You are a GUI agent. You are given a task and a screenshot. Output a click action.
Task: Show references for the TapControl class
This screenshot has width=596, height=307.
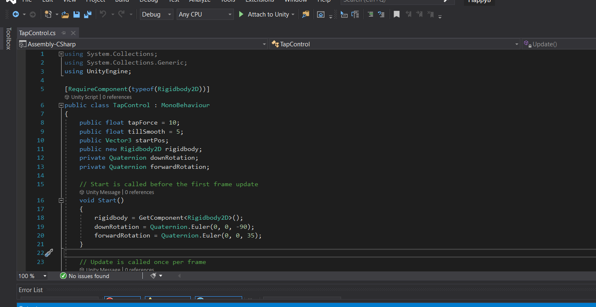coord(117,97)
